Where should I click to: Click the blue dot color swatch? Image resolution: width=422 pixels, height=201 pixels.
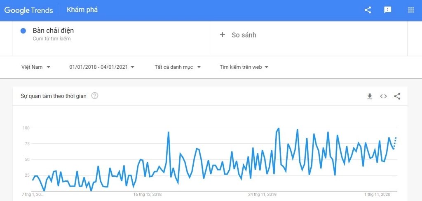[23, 31]
